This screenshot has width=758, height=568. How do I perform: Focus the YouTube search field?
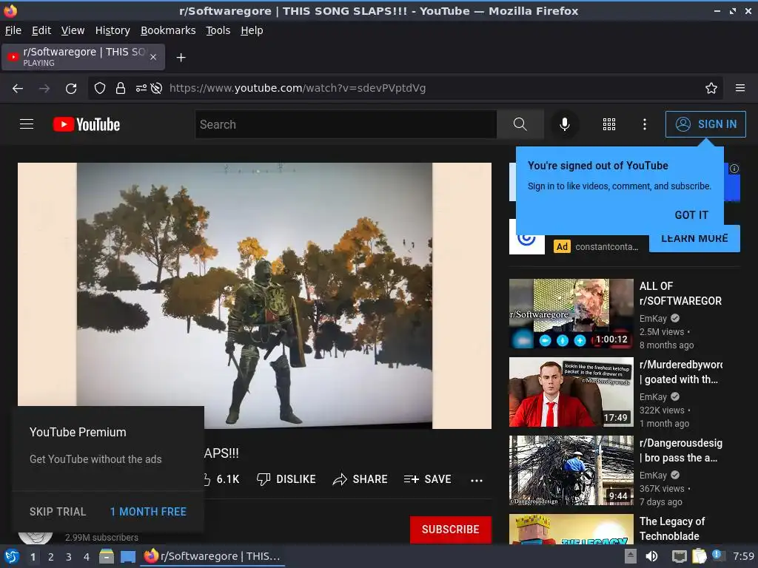pos(346,124)
